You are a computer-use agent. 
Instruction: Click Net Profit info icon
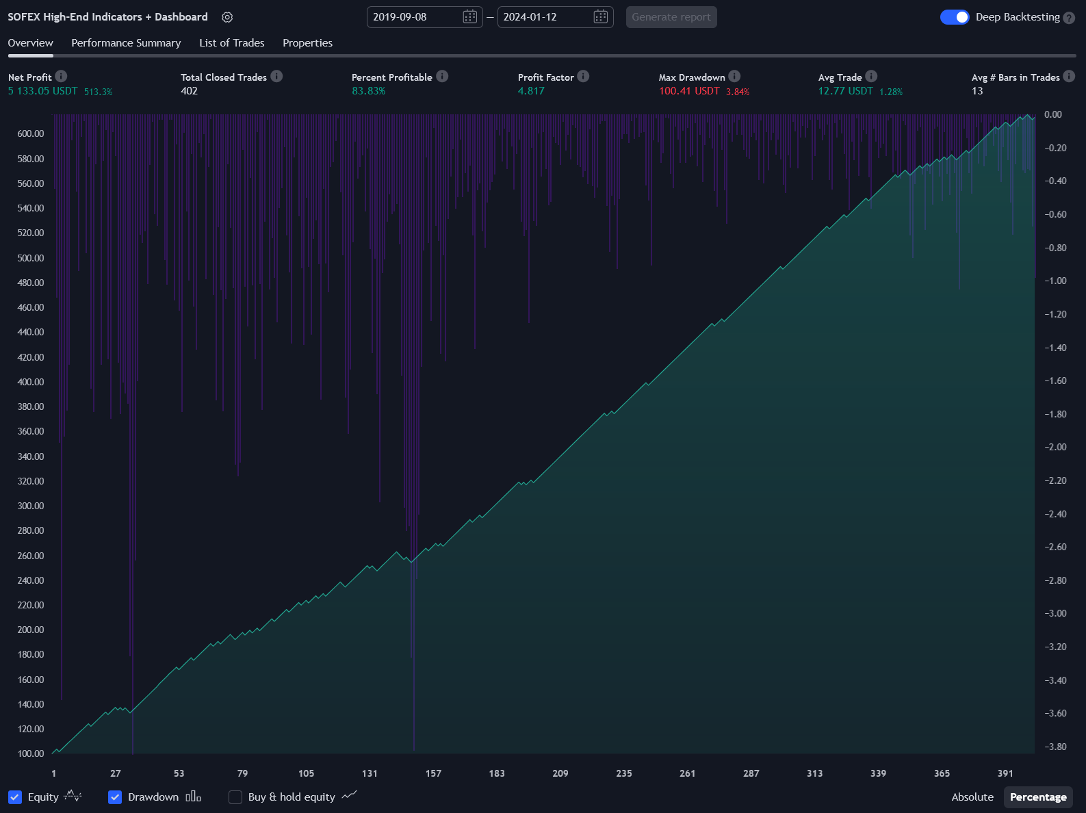click(x=61, y=77)
